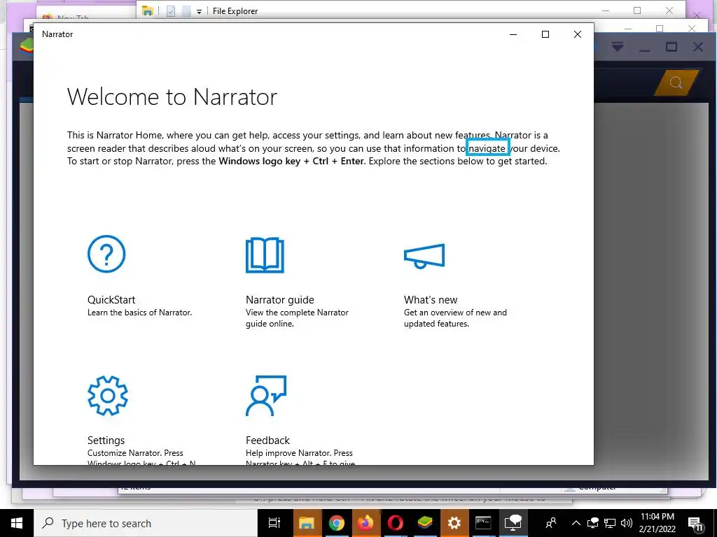Click the 'Welcome to Narrator' heading
The width and height of the screenshot is (717, 537).
click(x=172, y=96)
